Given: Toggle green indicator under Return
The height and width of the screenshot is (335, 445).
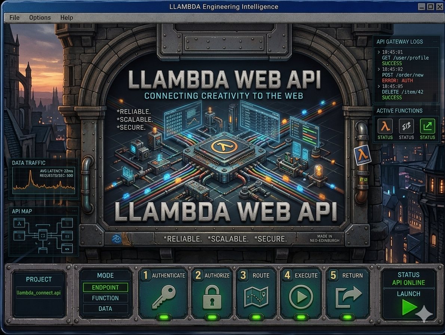Looking at the screenshot, I should click(347, 317).
